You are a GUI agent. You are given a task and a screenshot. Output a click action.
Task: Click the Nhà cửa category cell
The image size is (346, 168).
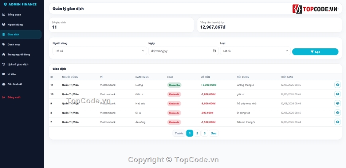coord(140,104)
